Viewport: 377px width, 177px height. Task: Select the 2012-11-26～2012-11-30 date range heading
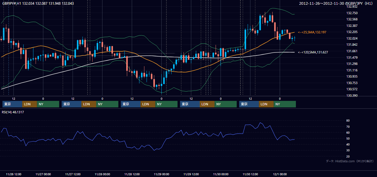coord(336,4)
